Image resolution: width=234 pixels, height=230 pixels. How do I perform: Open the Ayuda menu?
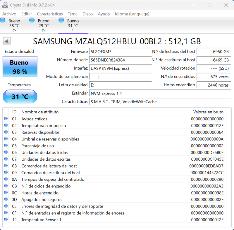(x=104, y=14)
